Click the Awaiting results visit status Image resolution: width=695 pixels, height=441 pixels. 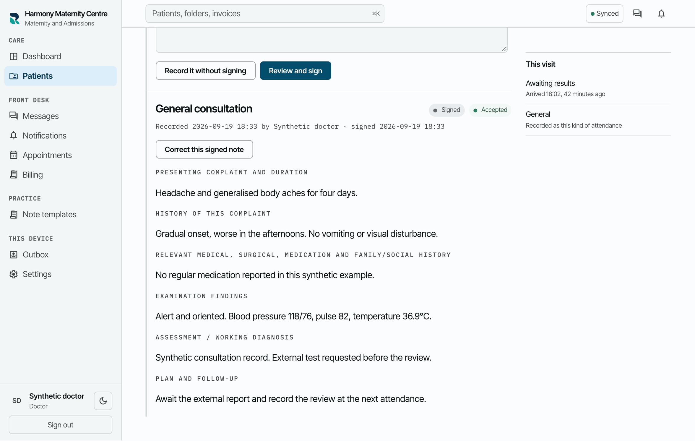click(x=550, y=83)
